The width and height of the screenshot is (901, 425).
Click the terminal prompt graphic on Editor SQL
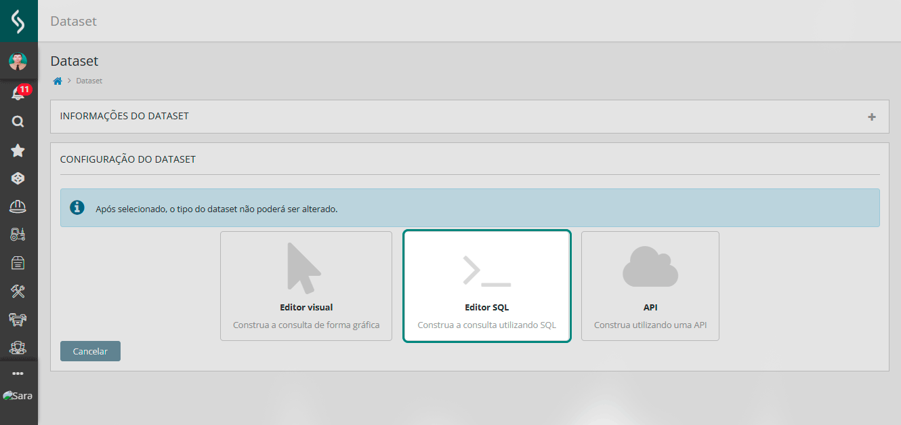coord(486,271)
